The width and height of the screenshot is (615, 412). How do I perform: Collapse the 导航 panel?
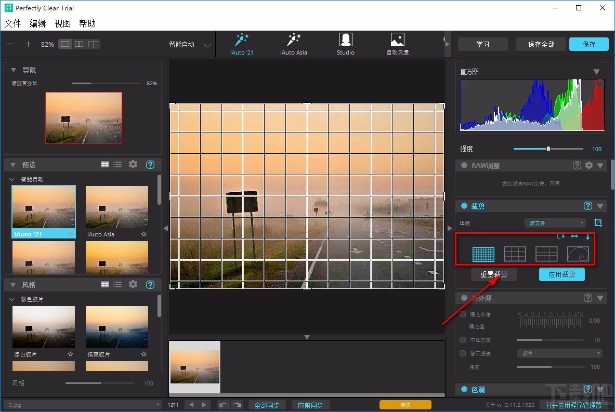[14, 70]
